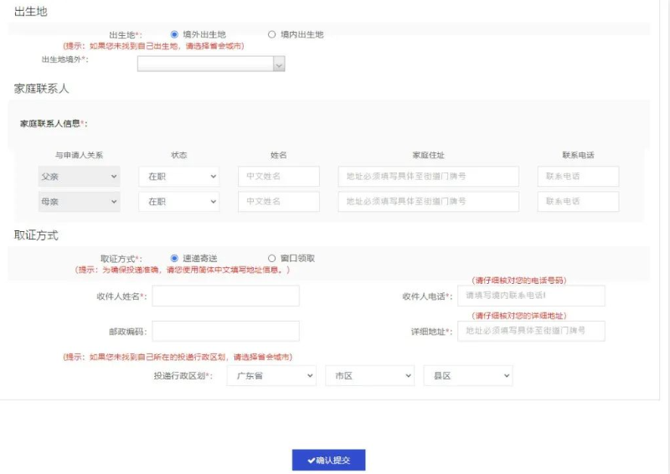Viewport: 670px width, 474px height.
Task: Click the 收件人电话 input field
Action: [531, 296]
